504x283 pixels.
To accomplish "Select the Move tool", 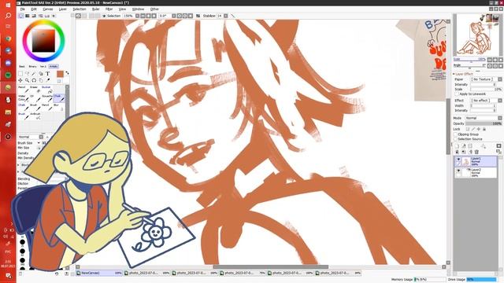I will [x=20, y=80].
